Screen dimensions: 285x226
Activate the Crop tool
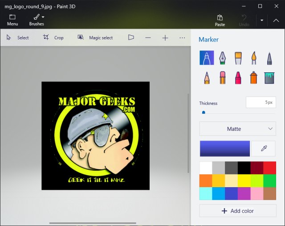(53, 38)
